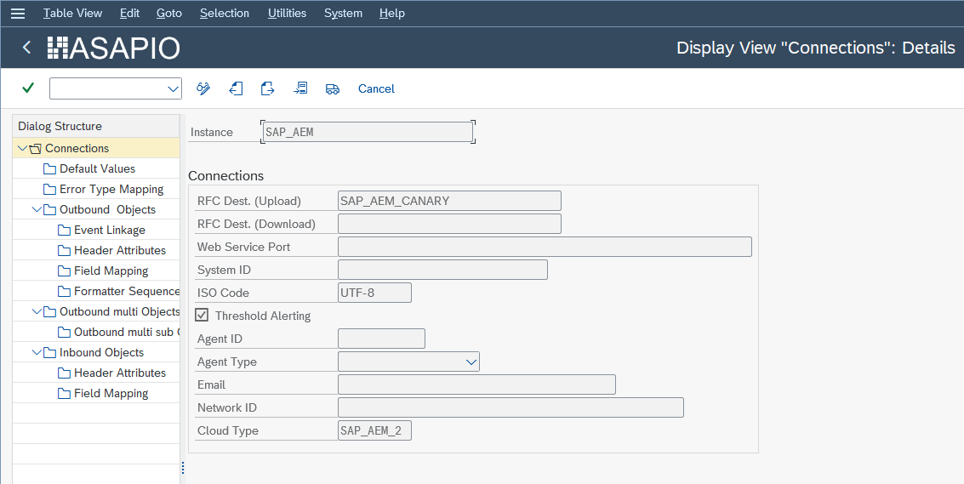Screen dimensions: 964x484
Task: Click the Event Linkage folder icon
Action: pos(64,230)
